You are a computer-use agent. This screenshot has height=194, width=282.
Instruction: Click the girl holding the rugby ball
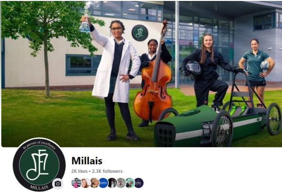256,70
